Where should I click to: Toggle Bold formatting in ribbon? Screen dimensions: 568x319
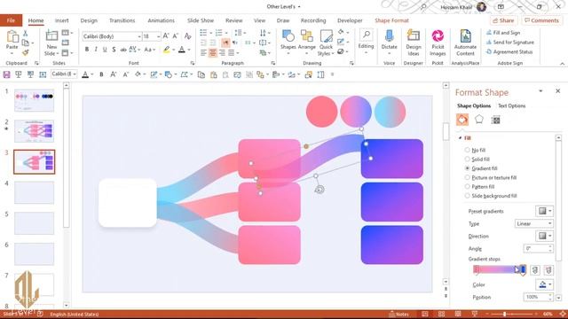coord(87,50)
